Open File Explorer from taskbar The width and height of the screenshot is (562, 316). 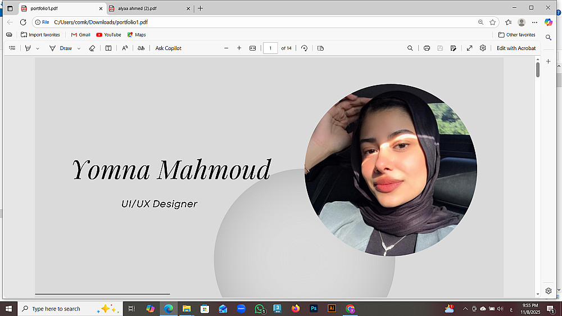pos(187,309)
